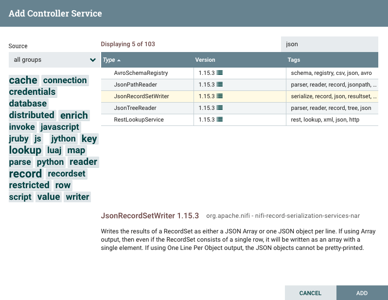
Task: Filter by the 'javascript' tag
Action: pyautogui.click(x=60, y=127)
